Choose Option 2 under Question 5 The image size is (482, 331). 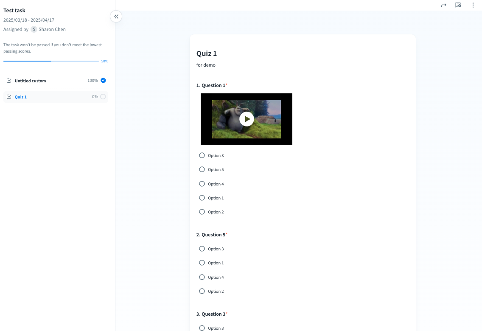tap(202, 291)
